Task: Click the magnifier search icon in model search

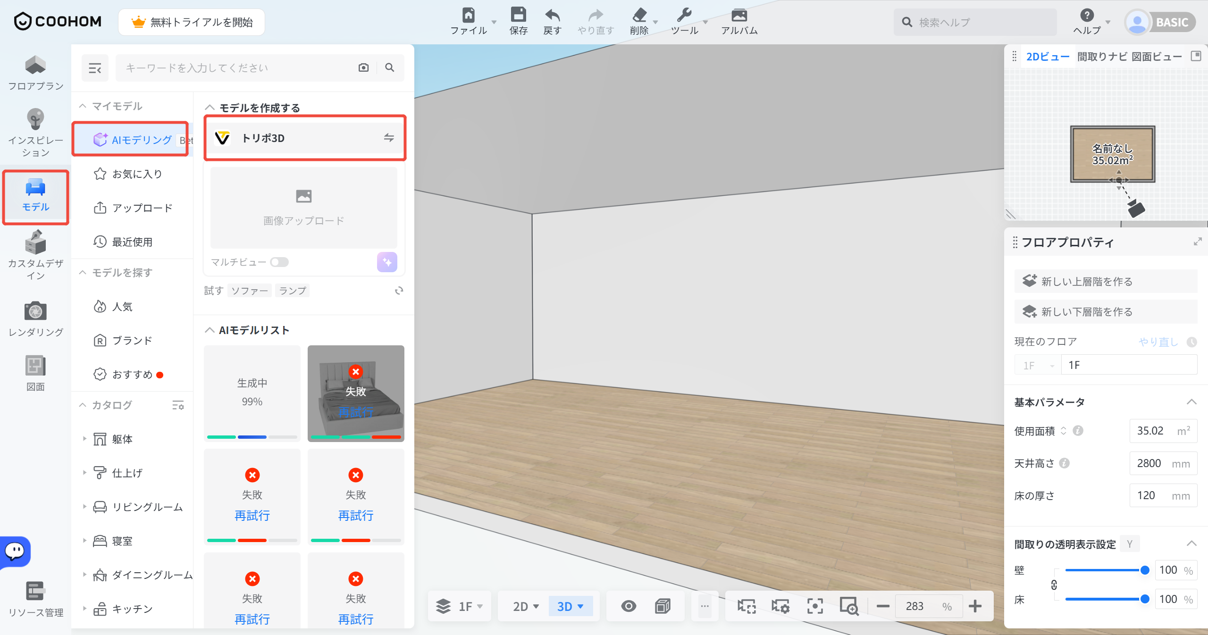Action: (x=389, y=67)
